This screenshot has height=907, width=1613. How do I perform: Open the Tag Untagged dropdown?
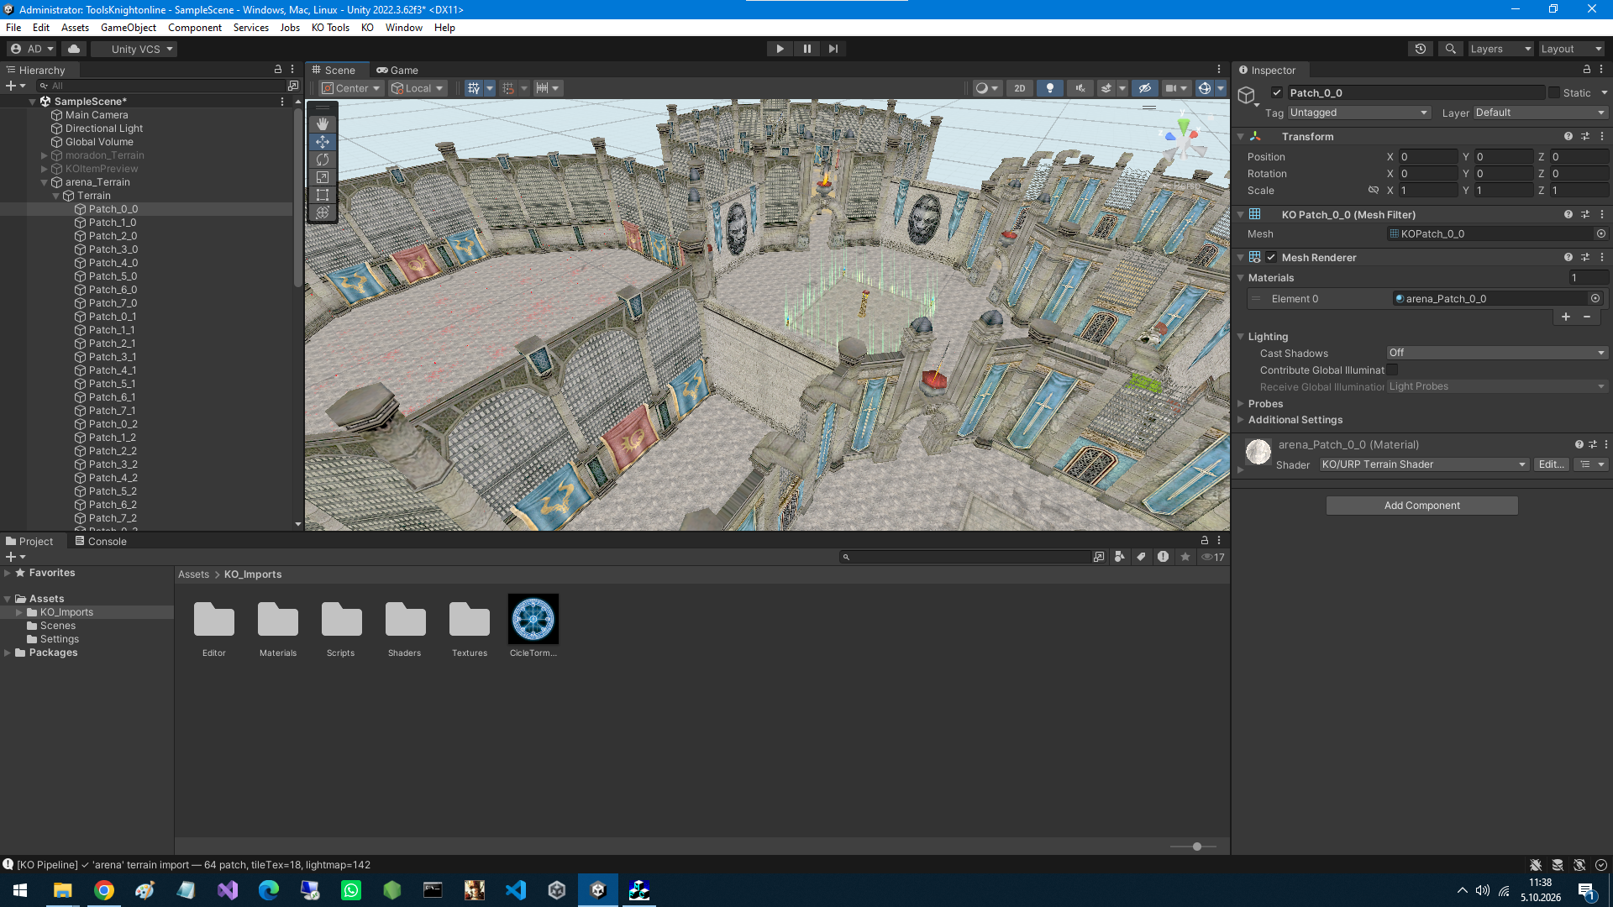(x=1358, y=113)
